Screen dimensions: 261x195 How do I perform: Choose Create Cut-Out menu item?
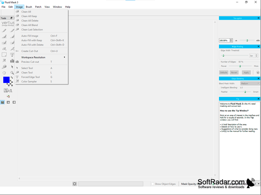42,51
